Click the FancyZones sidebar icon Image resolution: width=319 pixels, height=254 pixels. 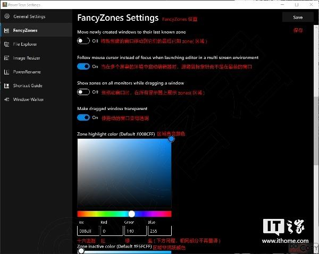7,30
